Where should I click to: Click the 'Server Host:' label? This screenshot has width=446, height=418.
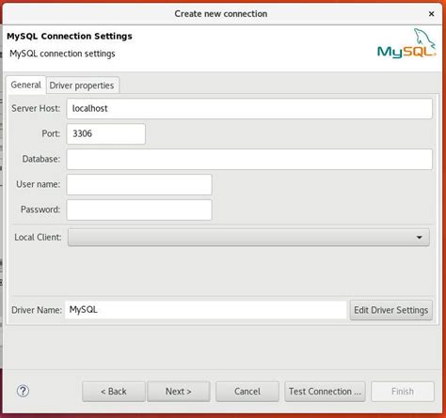[x=36, y=108]
